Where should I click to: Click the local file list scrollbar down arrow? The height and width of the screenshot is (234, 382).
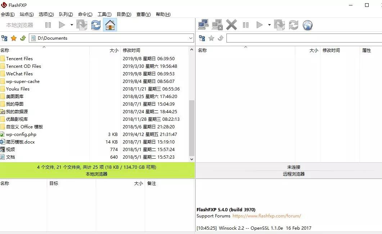click(192, 159)
